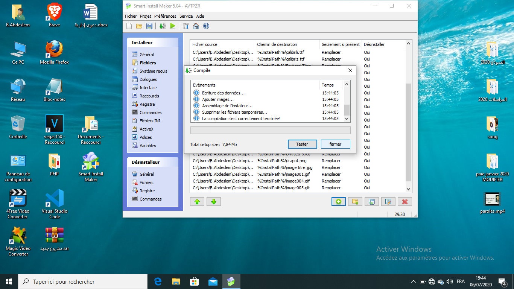
Task: Select the row with %InstallPath%\drapot.png
Action: (x=297, y=161)
